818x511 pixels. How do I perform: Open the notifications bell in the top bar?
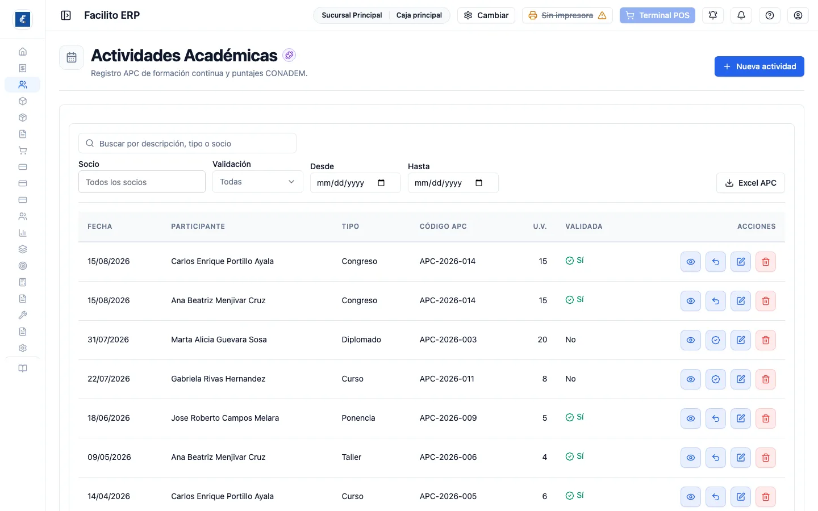click(741, 15)
